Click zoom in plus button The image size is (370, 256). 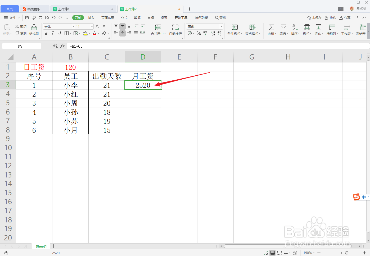(364, 253)
